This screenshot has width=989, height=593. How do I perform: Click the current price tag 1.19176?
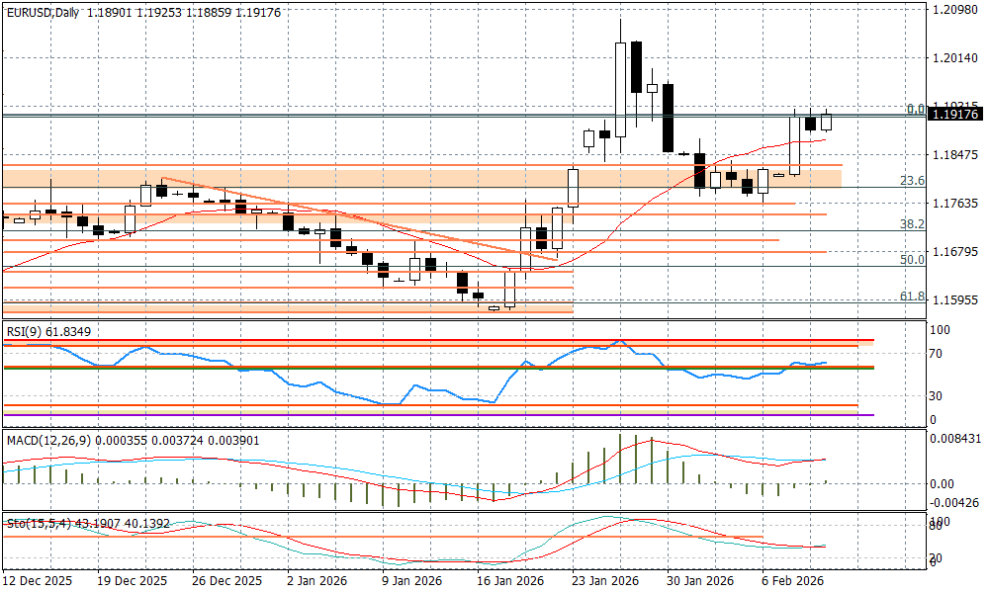tap(955, 116)
